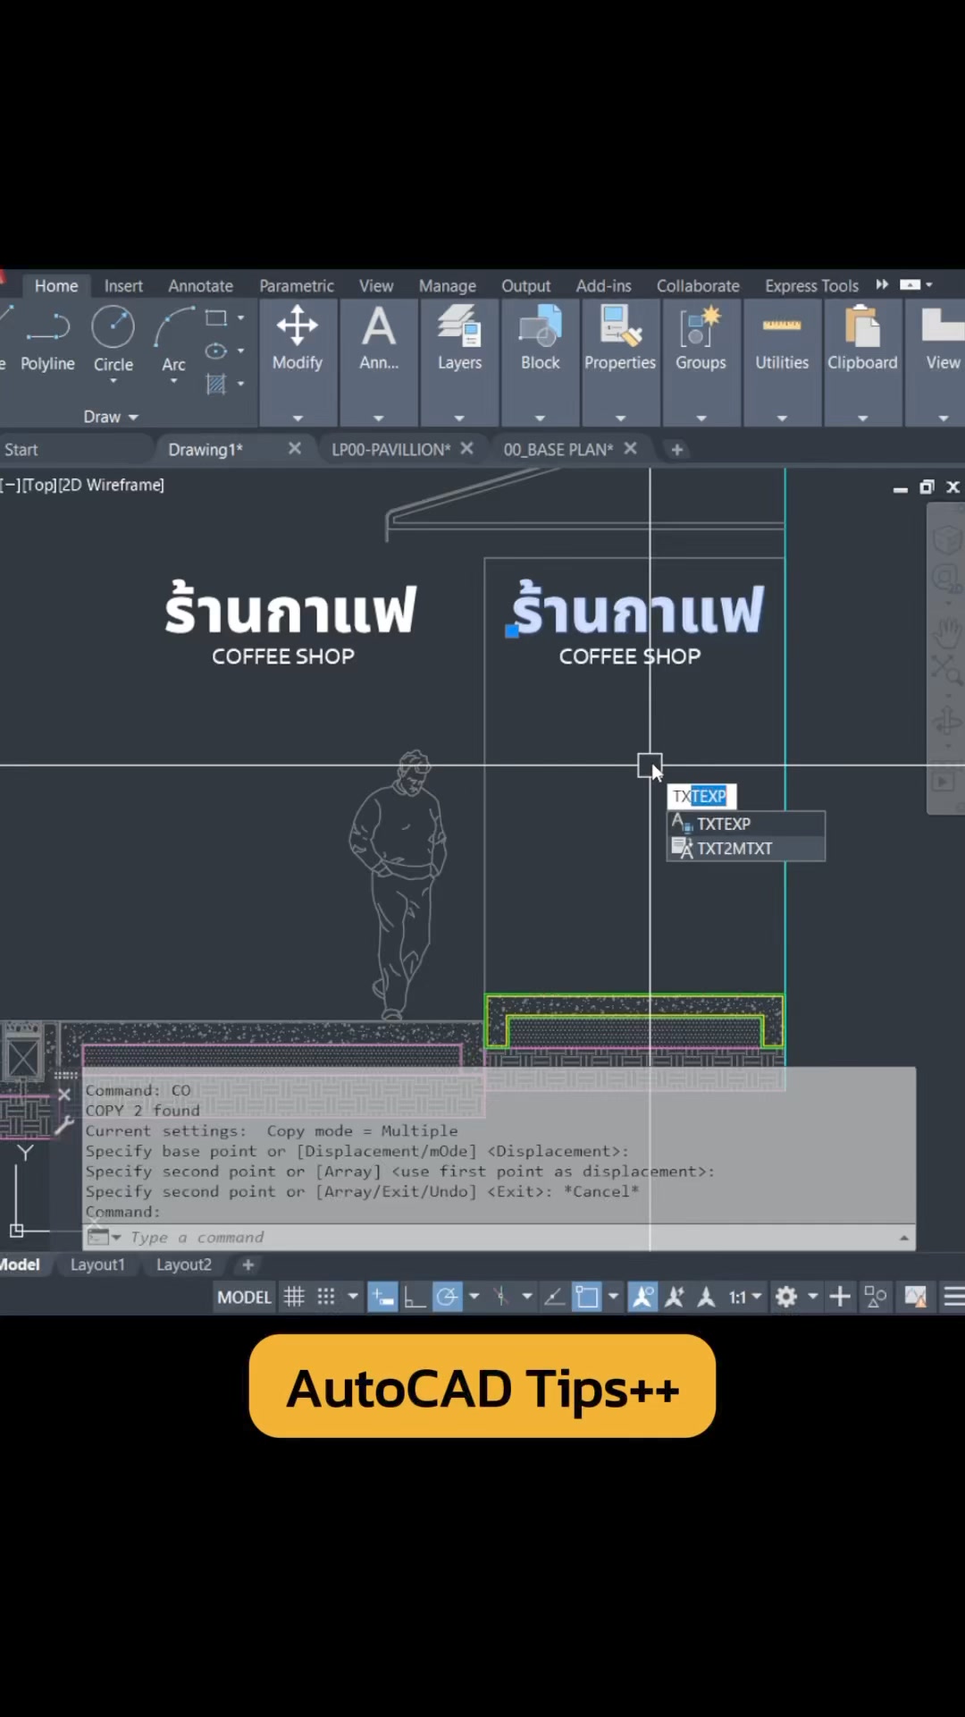The width and height of the screenshot is (965, 1717).
Task: Select the Rectangle draw tool
Action: point(216,317)
